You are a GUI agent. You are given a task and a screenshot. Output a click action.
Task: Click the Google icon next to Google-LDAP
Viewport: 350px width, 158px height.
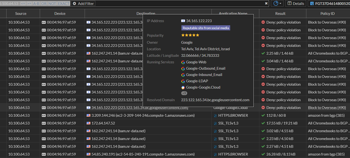point(183,81)
